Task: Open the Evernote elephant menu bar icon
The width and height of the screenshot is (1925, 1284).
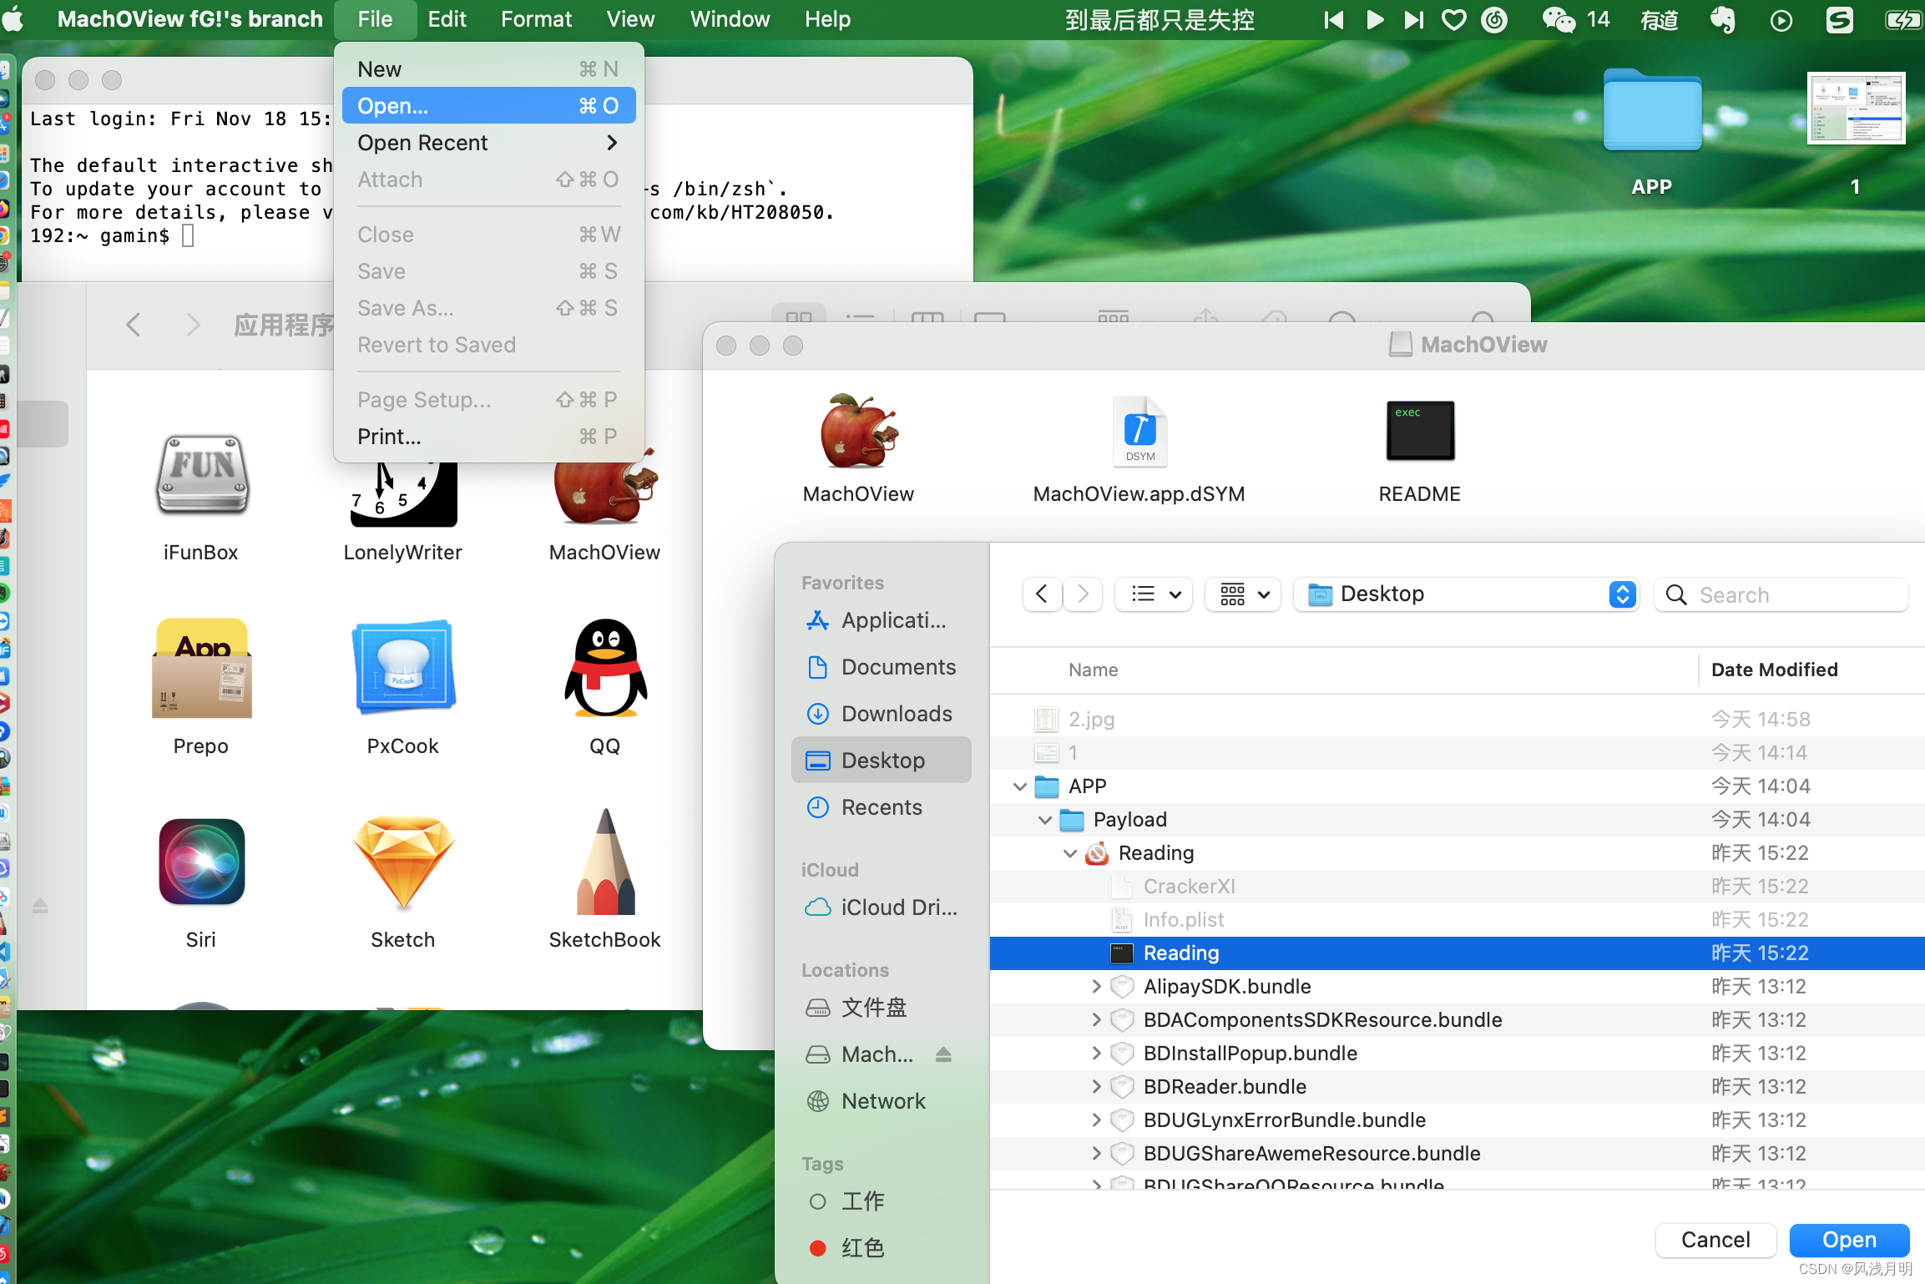Action: tap(1722, 19)
